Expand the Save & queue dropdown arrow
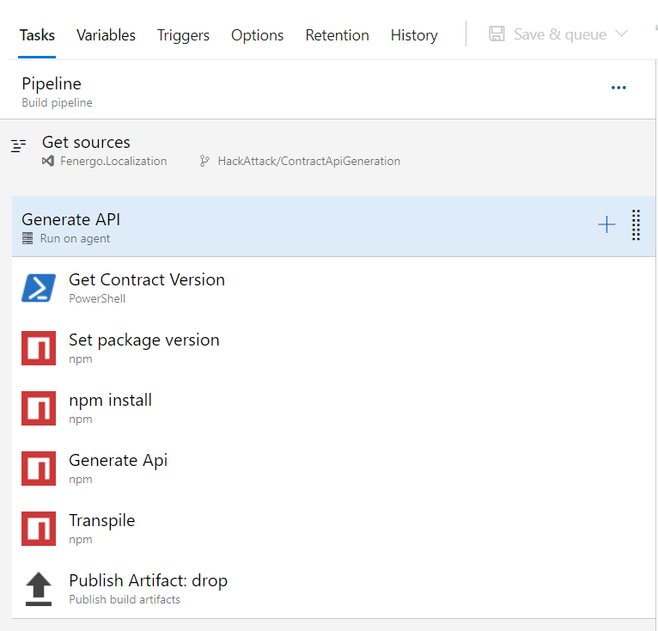This screenshot has height=631, width=658. click(623, 34)
